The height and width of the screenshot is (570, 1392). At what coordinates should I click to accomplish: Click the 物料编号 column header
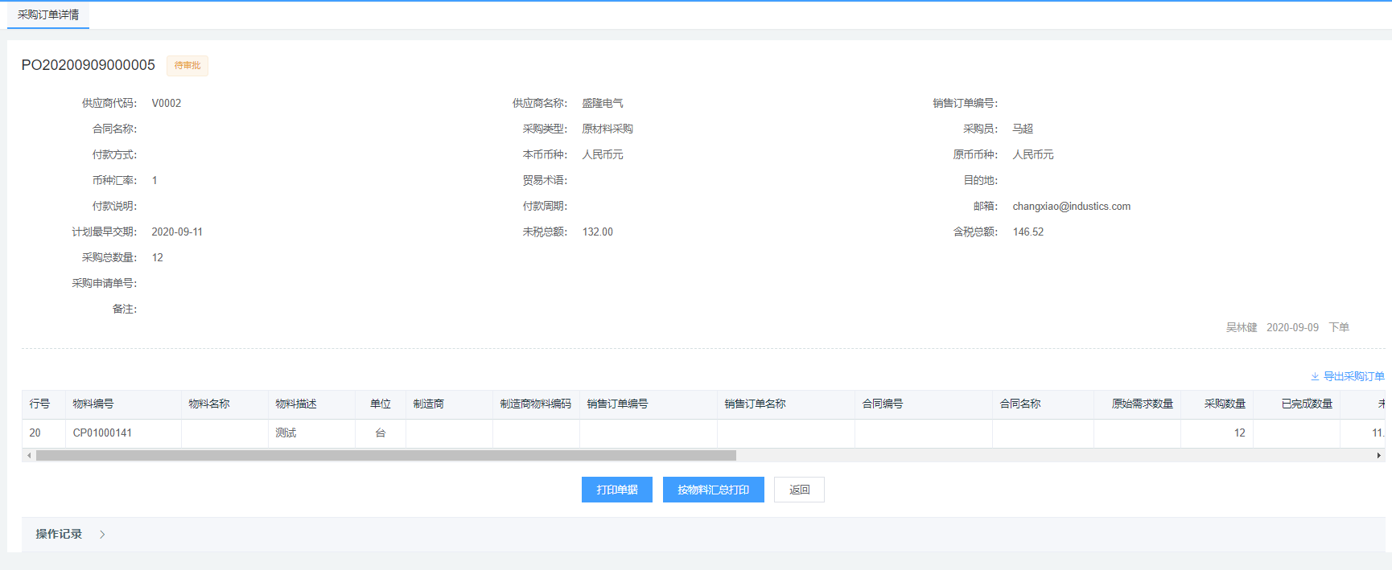93,404
